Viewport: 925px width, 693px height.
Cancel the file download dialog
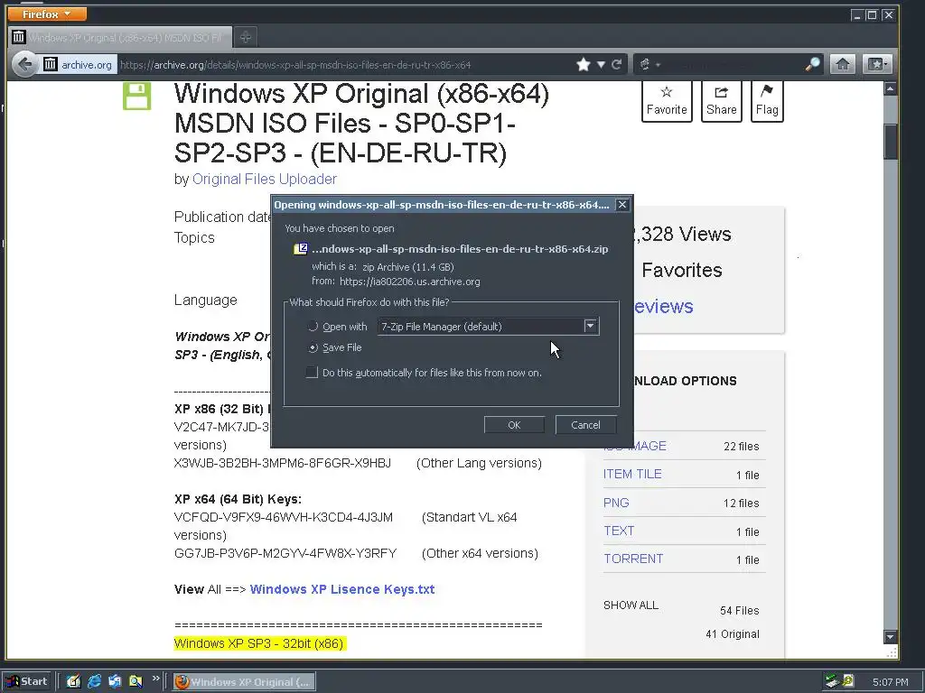point(585,425)
